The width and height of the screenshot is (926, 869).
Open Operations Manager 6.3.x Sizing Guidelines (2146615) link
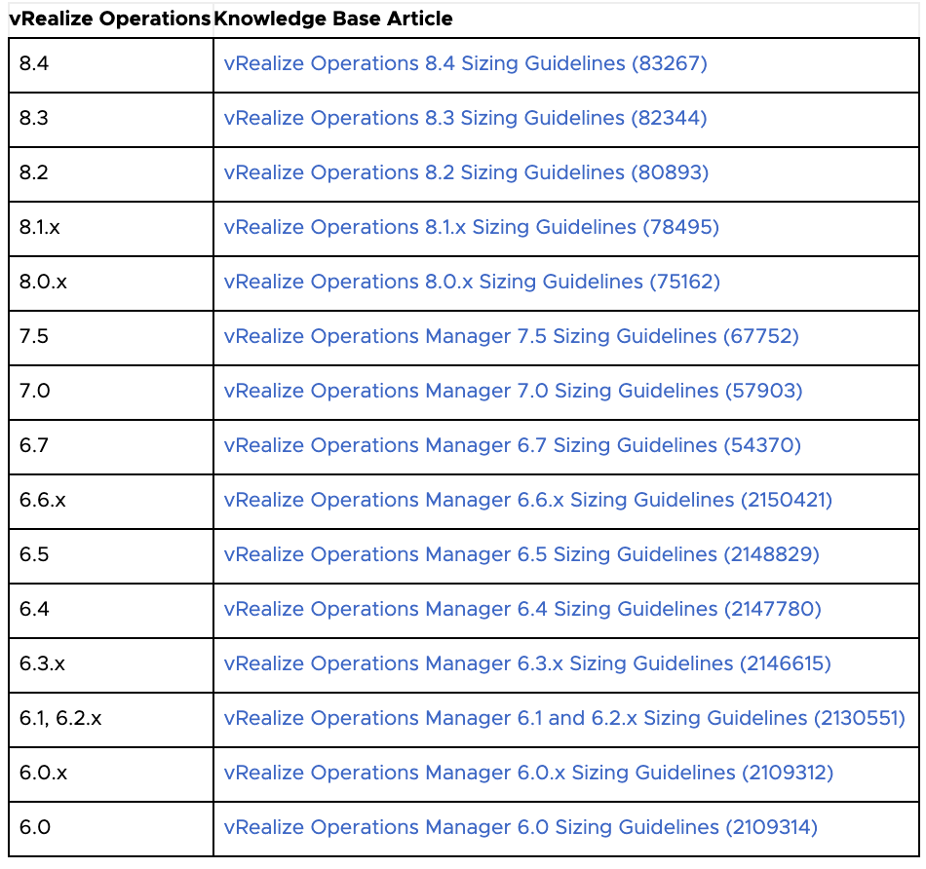point(527,663)
